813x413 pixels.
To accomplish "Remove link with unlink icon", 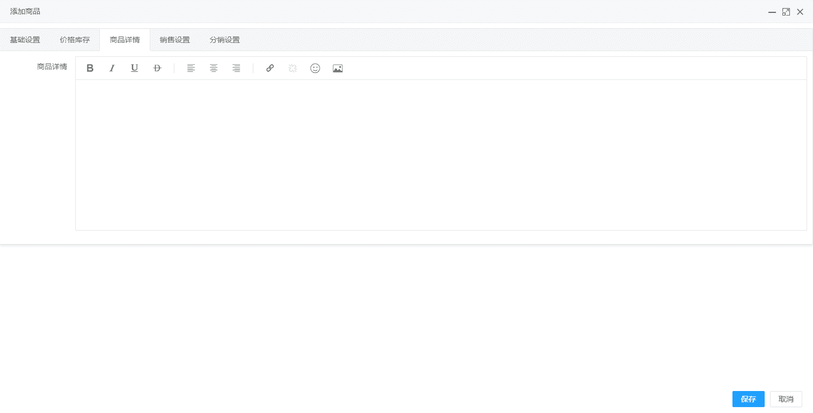I will click(x=293, y=68).
